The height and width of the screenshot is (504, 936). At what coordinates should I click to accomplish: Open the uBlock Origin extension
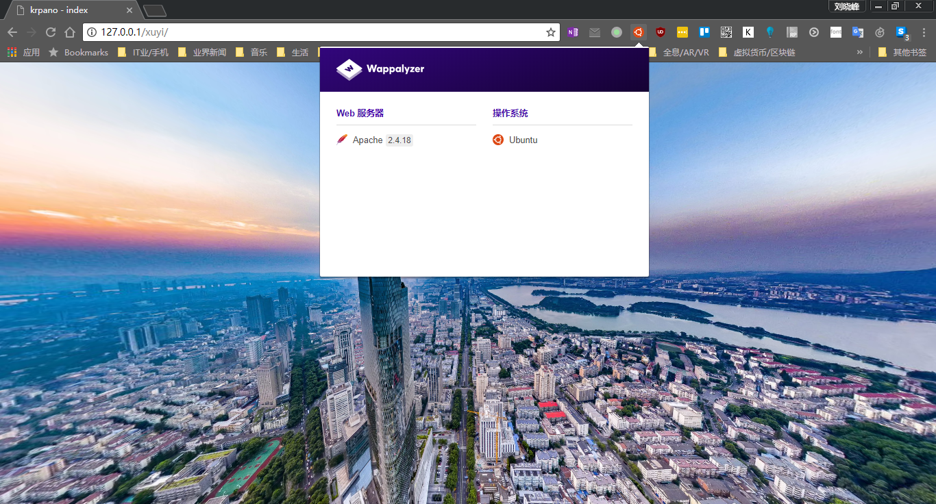pos(660,32)
